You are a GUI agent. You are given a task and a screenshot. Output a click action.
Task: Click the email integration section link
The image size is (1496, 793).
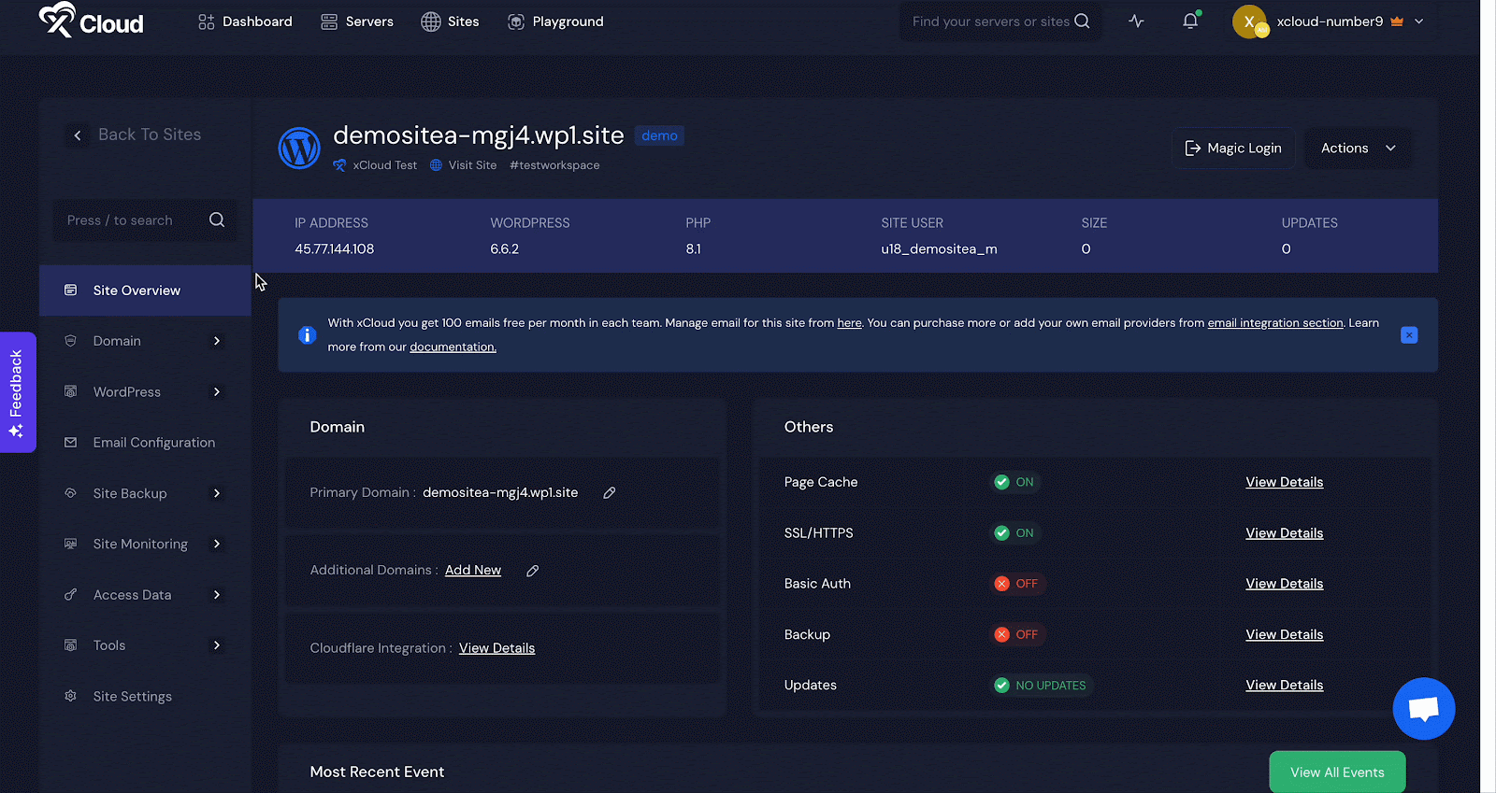tap(1275, 323)
